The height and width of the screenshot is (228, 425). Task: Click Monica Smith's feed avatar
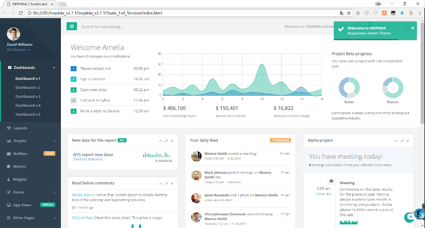[x=196, y=156]
